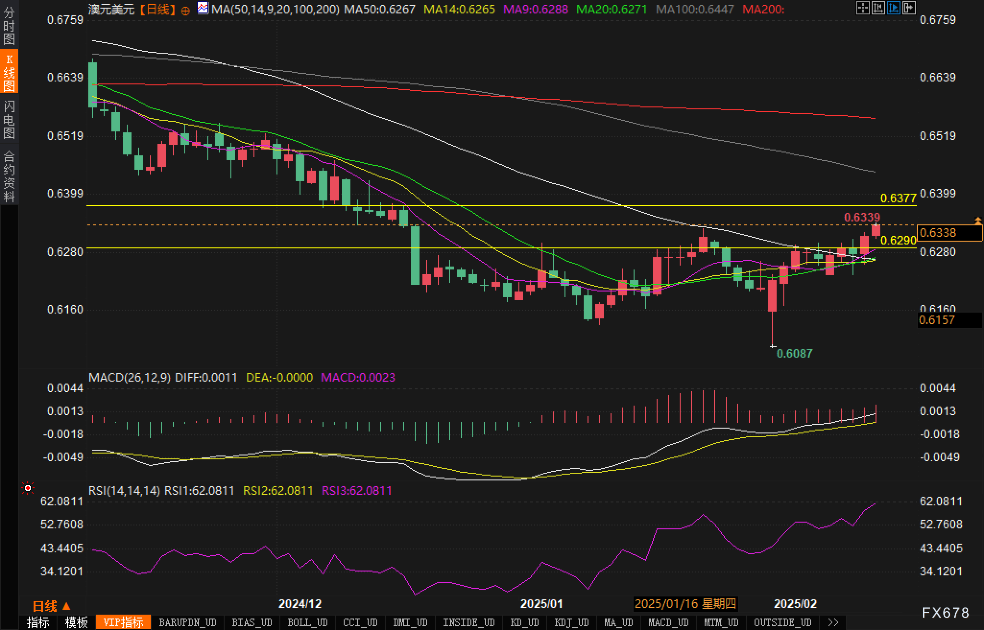Click the red sun icon beside RSI panel
Screen dimensions: 984x630
28,488
